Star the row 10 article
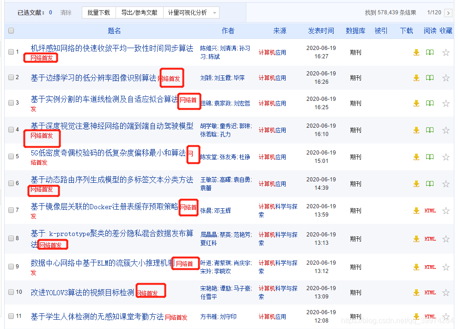The image size is (458, 329). coord(446,292)
